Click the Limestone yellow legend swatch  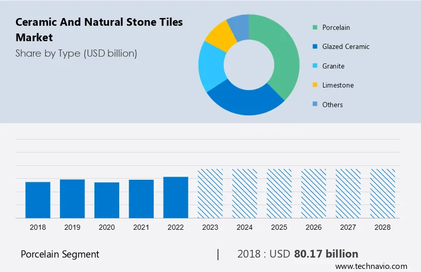pyautogui.click(x=315, y=85)
